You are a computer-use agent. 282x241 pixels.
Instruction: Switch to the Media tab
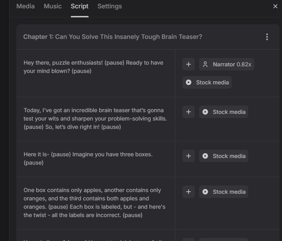(x=25, y=6)
